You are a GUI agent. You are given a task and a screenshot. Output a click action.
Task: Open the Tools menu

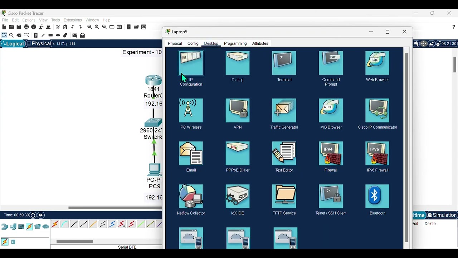click(55, 20)
